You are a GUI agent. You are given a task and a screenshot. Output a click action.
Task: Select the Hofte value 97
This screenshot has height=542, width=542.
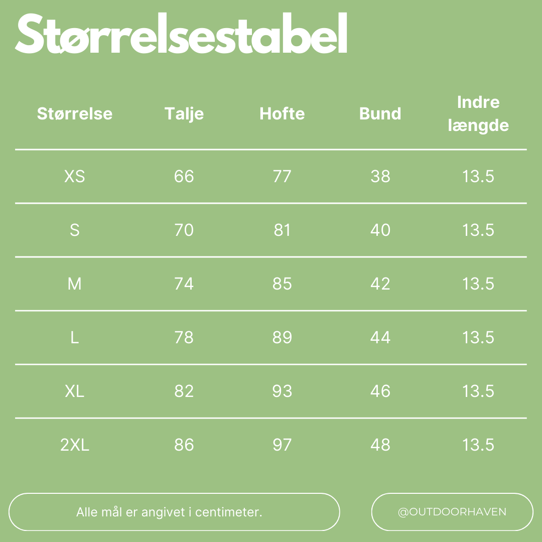click(x=282, y=445)
